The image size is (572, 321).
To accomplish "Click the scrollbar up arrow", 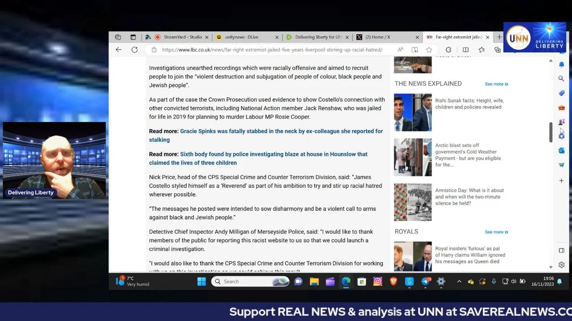I will [x=551, y=61].
